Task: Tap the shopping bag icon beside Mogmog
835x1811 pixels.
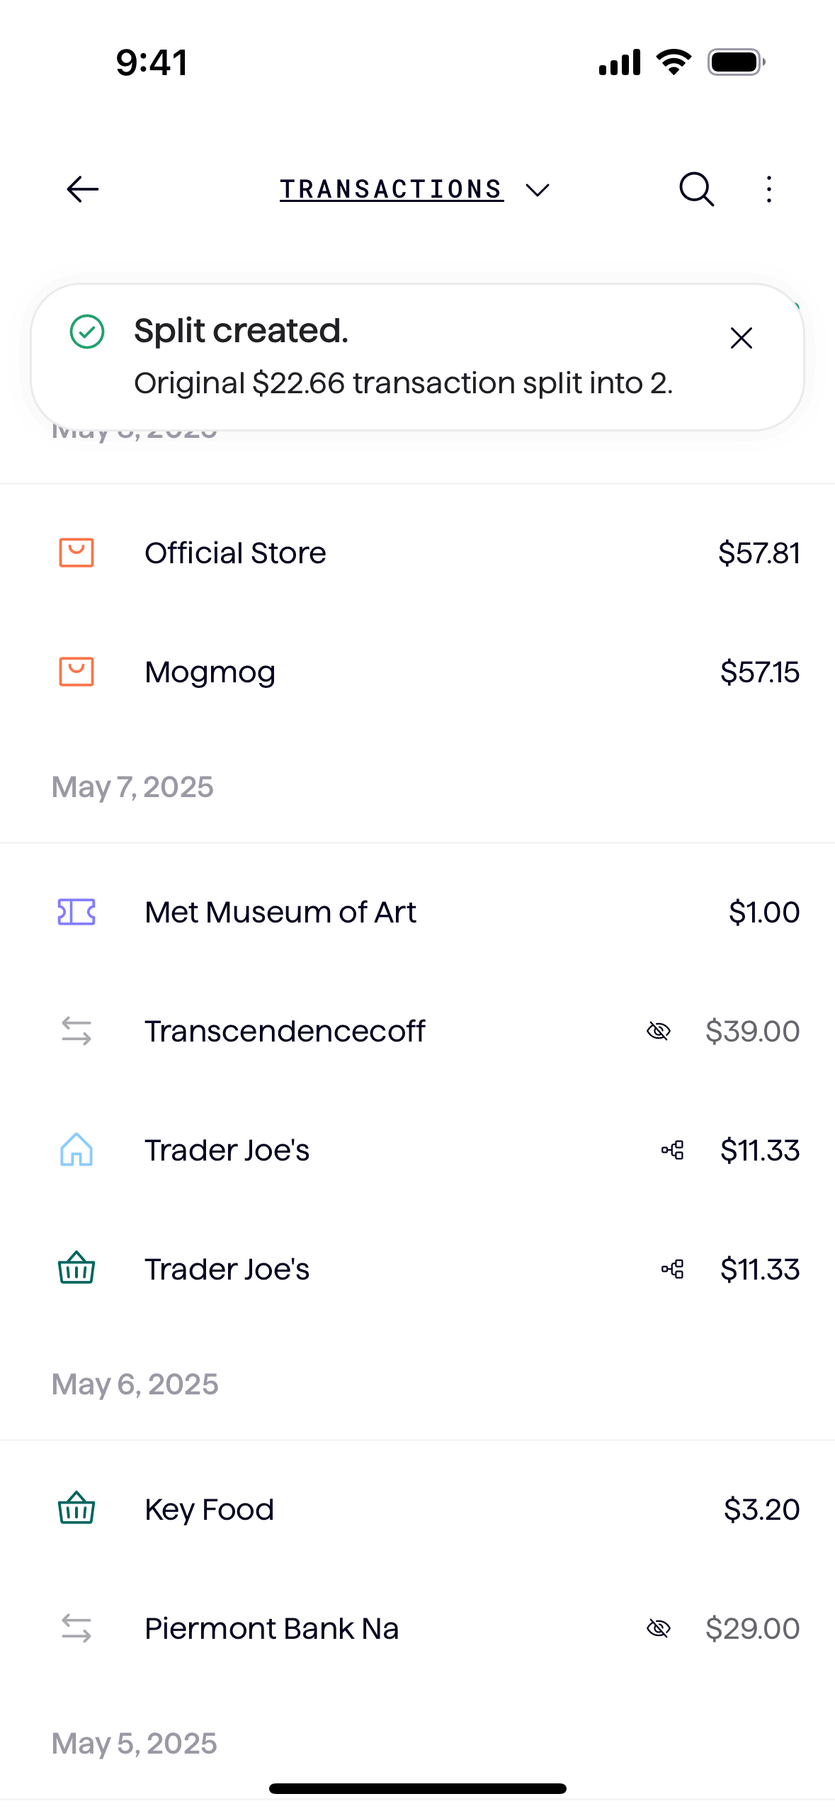Action: click(76, 672)
